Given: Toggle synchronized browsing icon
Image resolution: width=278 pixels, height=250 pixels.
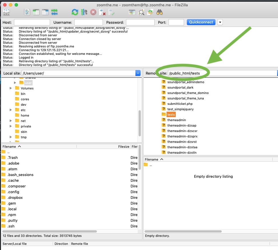Looking at the screenshot, I should pyautogui.click(x=150, y=12).
